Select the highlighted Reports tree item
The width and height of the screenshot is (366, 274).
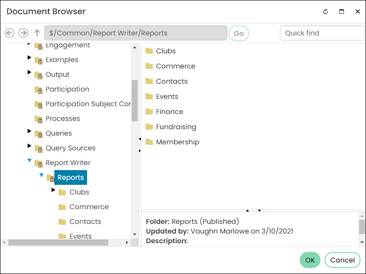(x=70, y=177)
